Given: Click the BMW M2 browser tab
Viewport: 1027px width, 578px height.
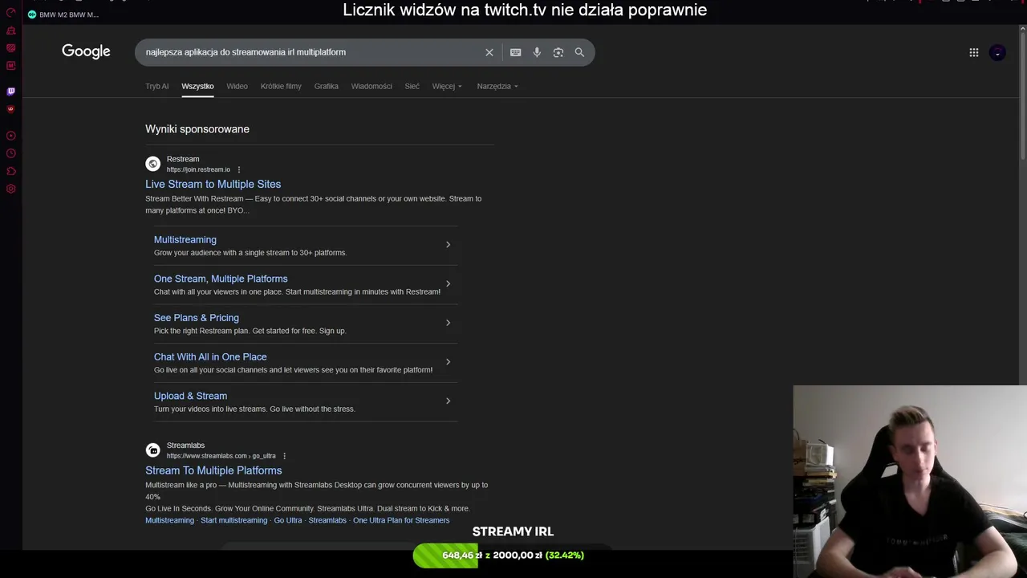Looking at the screenshot, I should point(63,14).
